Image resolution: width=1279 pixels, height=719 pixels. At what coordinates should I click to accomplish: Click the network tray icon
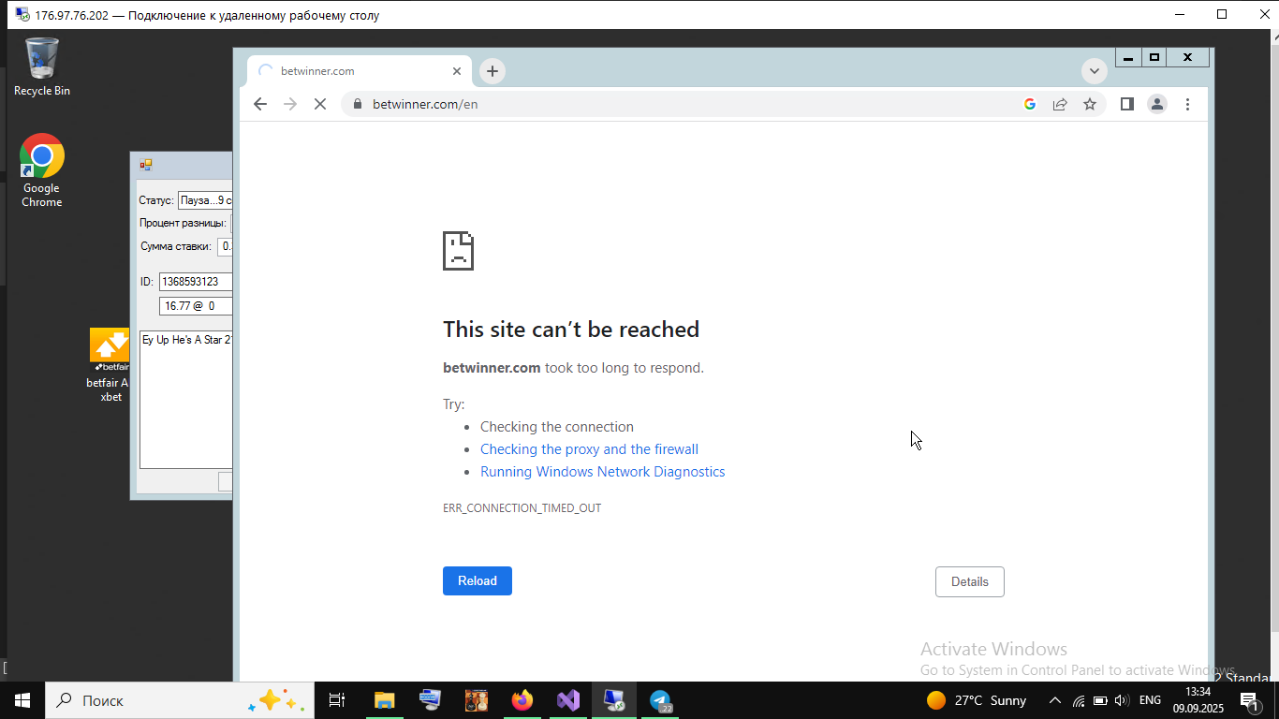coord(1079,700)
